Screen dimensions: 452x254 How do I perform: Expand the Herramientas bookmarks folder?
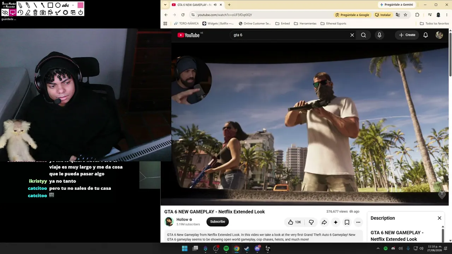(305, 24)
